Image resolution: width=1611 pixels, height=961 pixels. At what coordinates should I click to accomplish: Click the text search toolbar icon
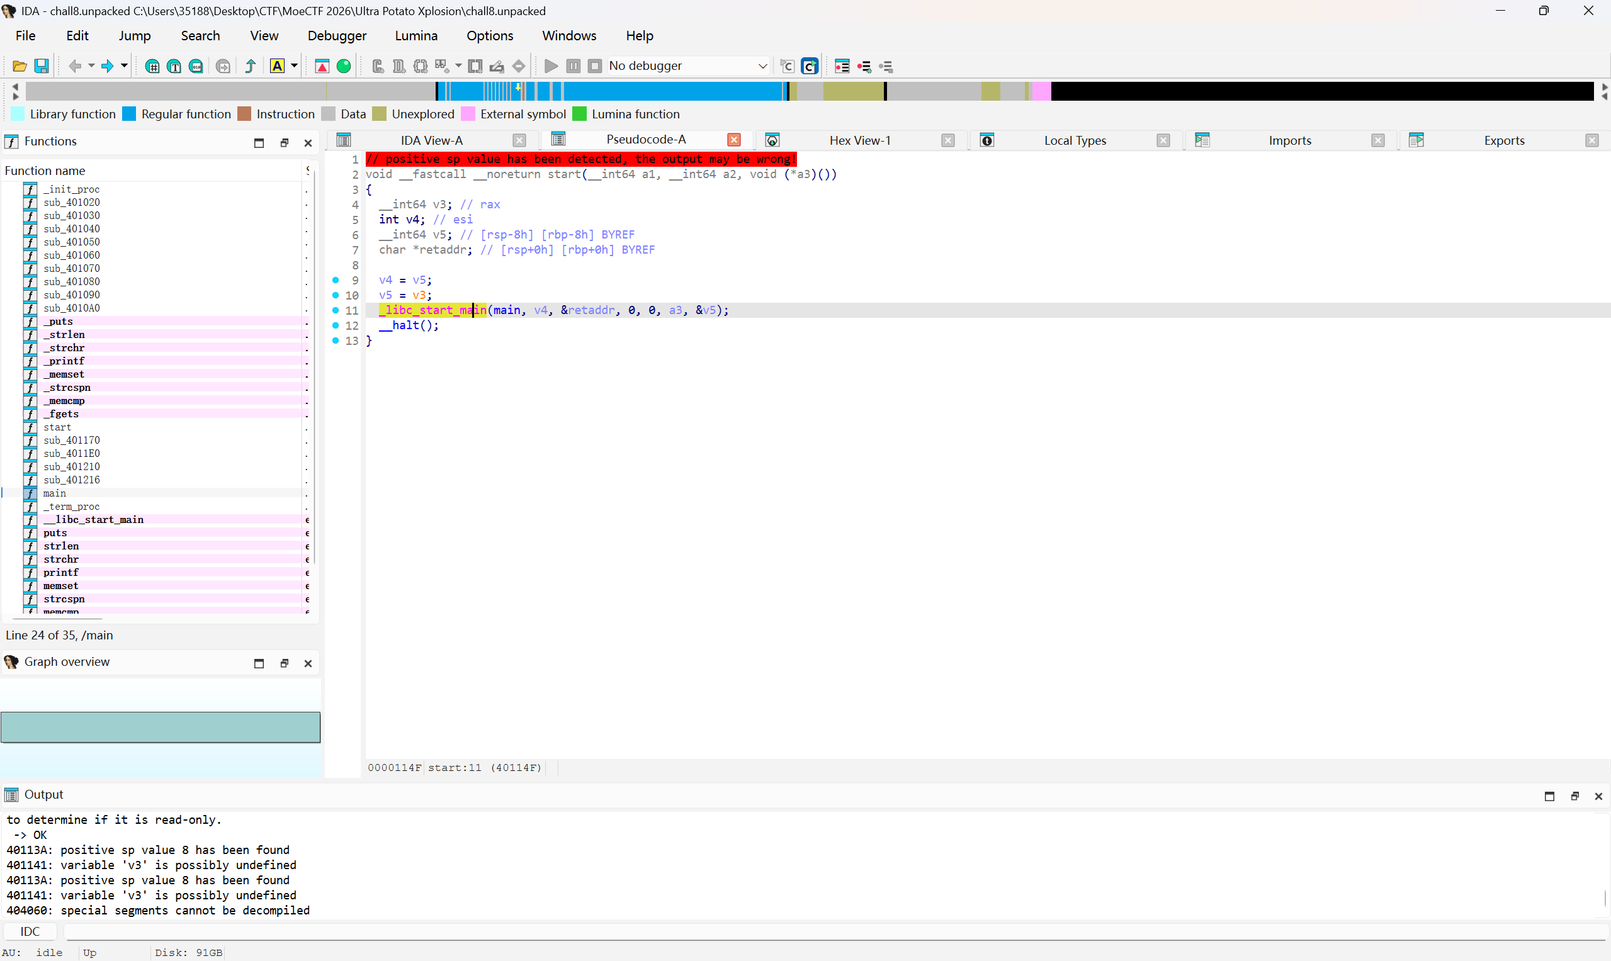tap(174, 66)
